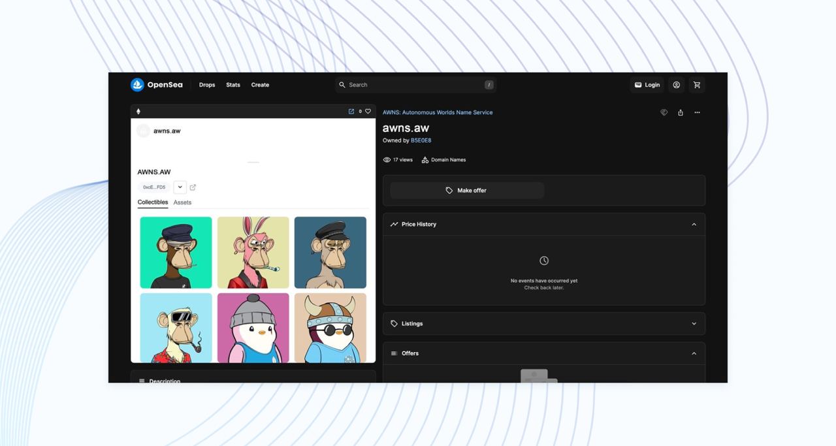Click the 'Price History' section label
This screenshot has width=836, height=446.
pos(419,224)
